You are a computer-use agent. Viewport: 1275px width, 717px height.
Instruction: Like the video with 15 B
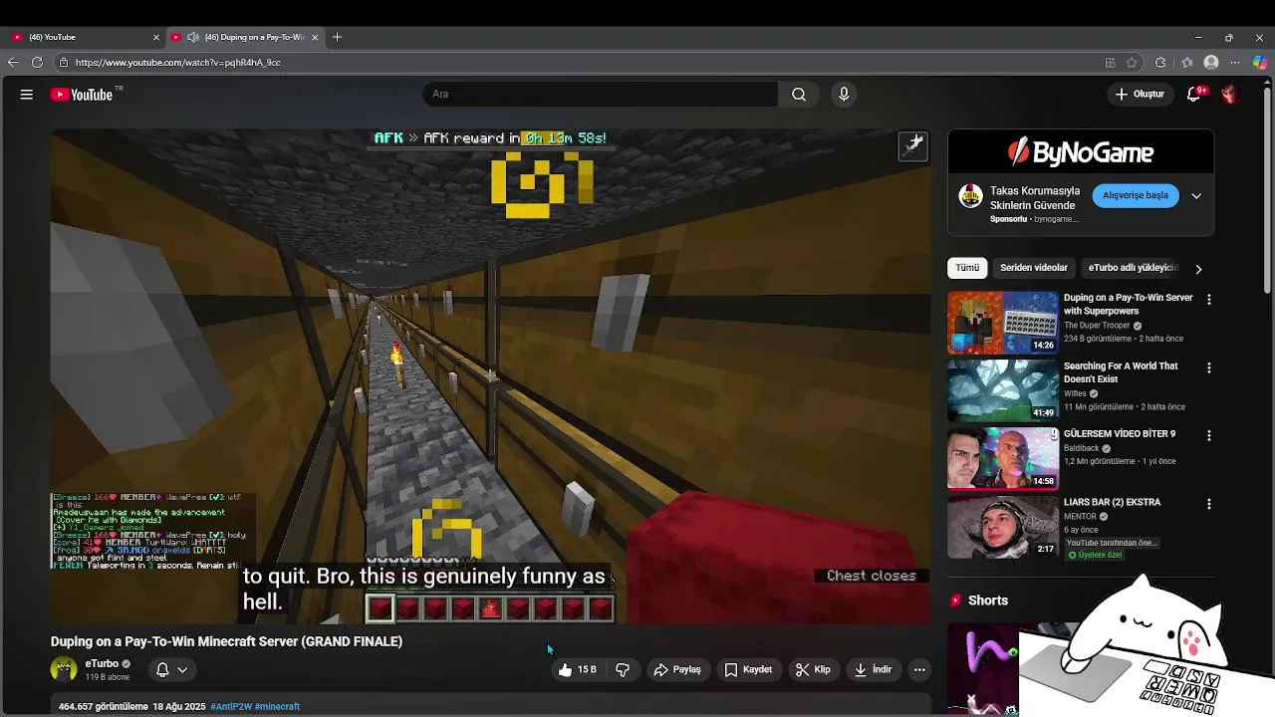[x=578, y=670]
